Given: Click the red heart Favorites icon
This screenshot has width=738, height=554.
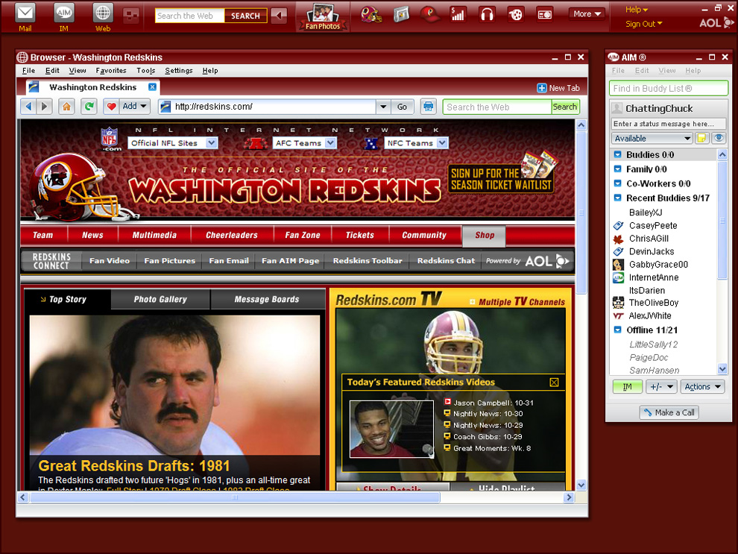Looking at the screenshot, I should coord(111,107).
